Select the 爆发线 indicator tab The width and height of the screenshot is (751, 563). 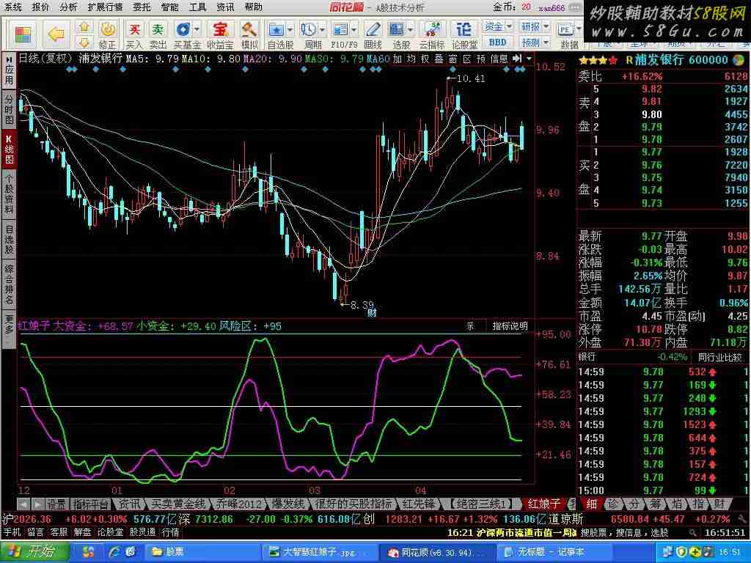tap(287, 504)
